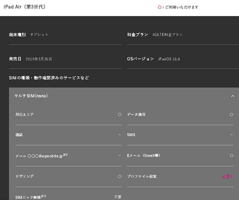Click the circle icon for 対応エリア
This screenshot has height=200, width=239.
pos(119,114)
